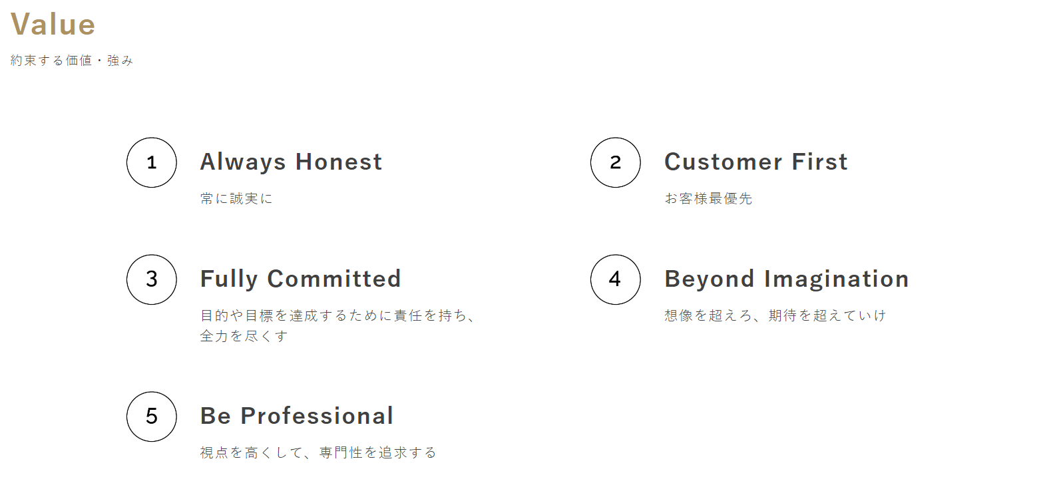The width and height of the screenshot is (1055, 499).
Task: Click the Always Honest heading
Action: click(292, 162)
